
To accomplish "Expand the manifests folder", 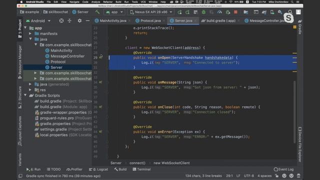I will point(30,33).
